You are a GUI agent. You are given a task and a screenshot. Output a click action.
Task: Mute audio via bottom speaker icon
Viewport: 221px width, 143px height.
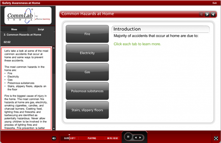pyautogui.click(x=54, y=138)
